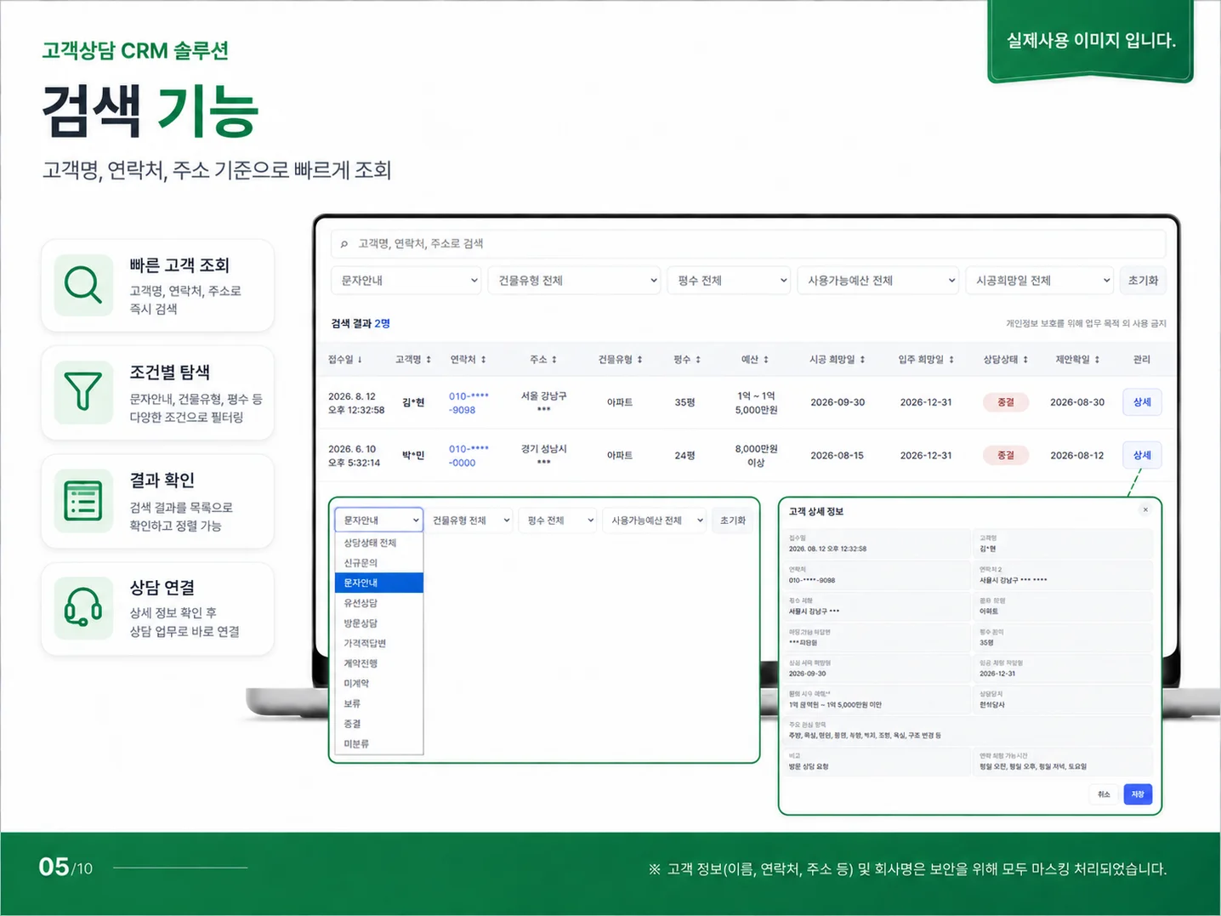Click 관리 column header
1221x916 pixels.
[x=1141, y=360]
